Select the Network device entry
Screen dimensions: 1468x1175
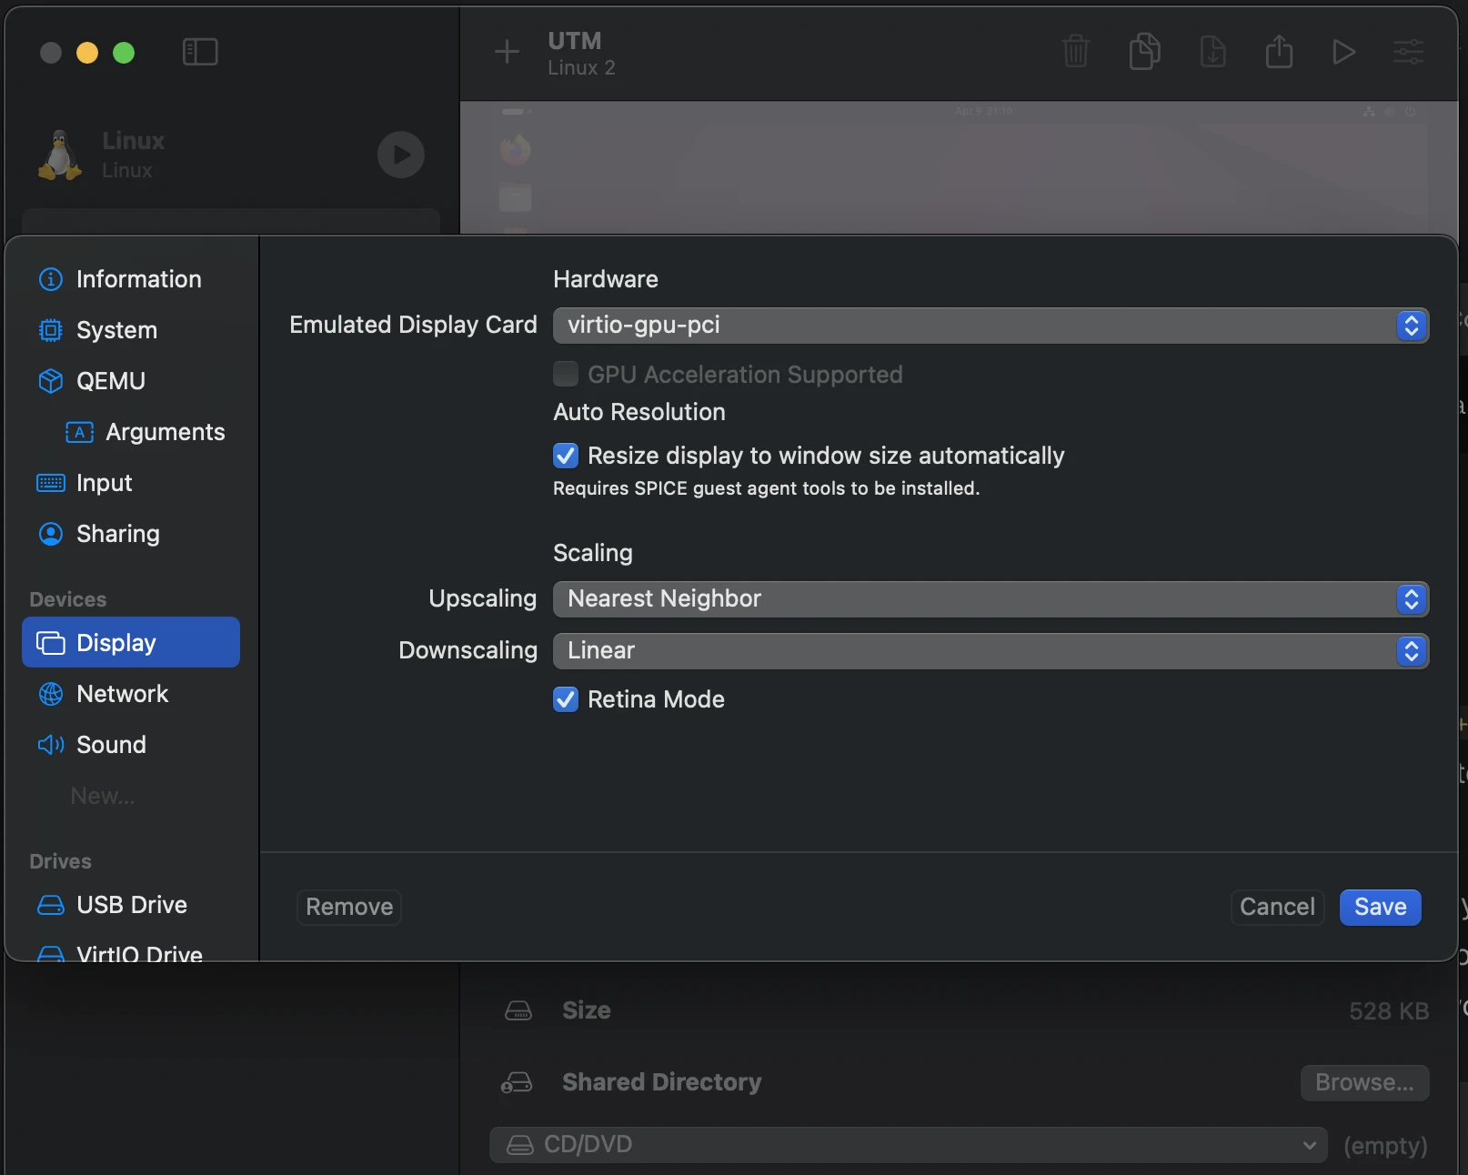coord(131,694)
